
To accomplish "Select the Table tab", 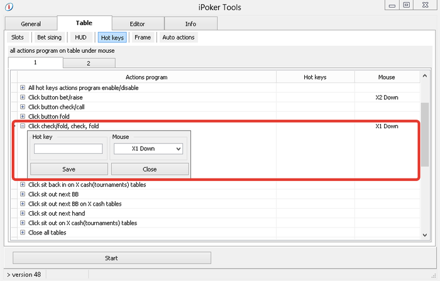I will [84, 23].
